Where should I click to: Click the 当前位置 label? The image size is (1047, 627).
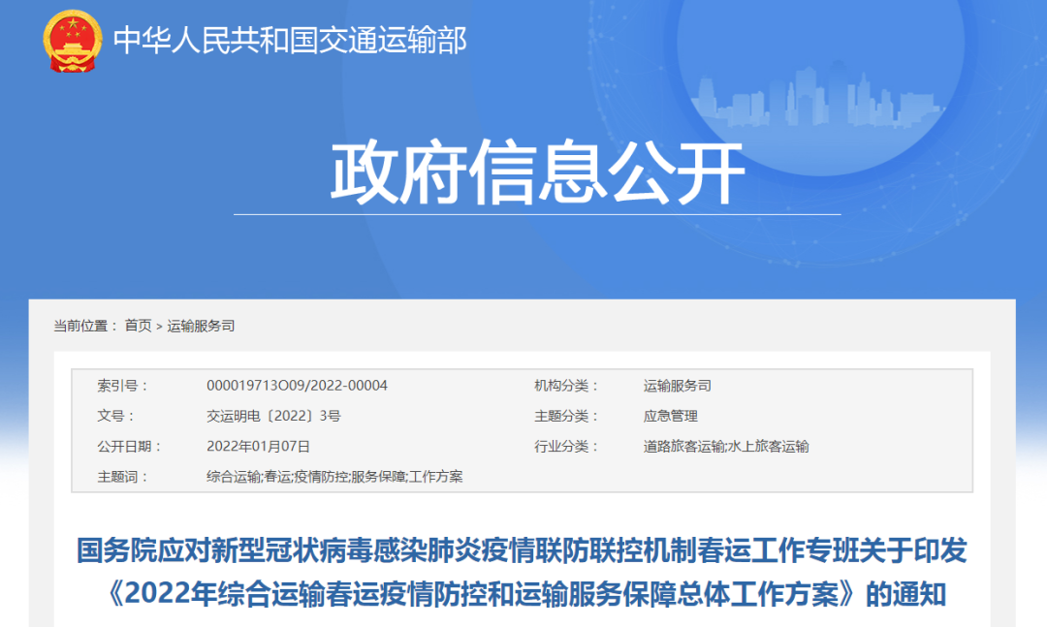[86, 326]
